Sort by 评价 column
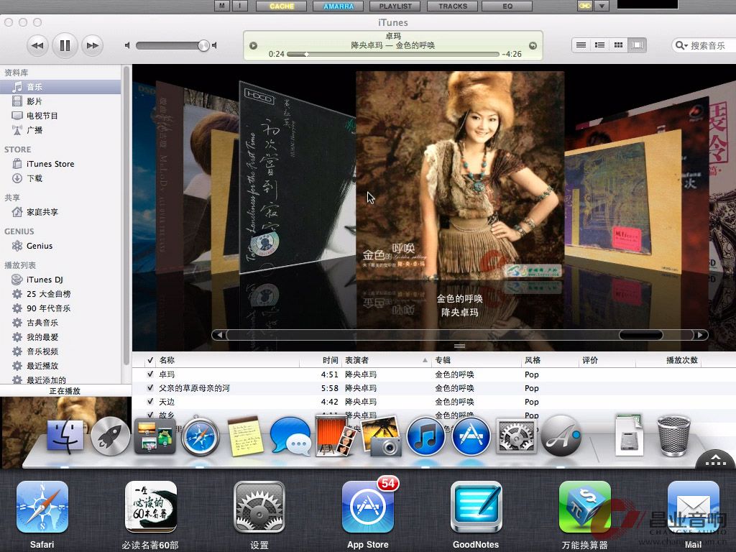736x552 pixels. pyautogui.click(x=607, y=361)
